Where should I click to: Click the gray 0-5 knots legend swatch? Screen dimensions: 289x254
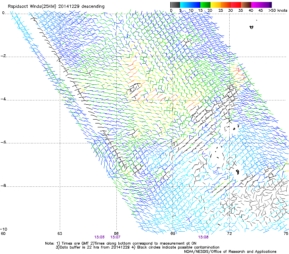click(175, 5)
